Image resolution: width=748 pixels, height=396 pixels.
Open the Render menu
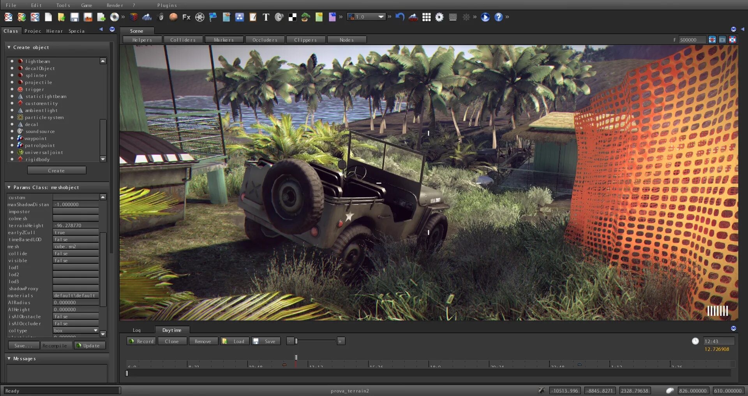point(115,5)
